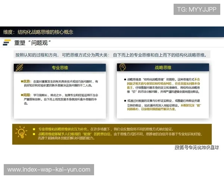The width and height of the screenshot is (224, 179).
Task: Click the paragraph starting 学习周期长
Action: tap(61, 99)
